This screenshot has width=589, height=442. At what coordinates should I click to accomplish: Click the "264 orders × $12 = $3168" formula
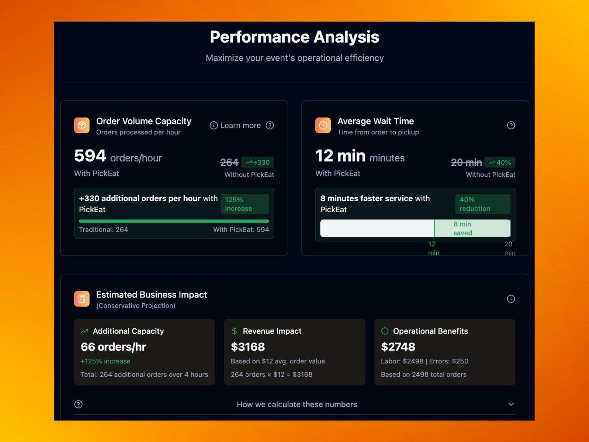click(x=271, y=375)
